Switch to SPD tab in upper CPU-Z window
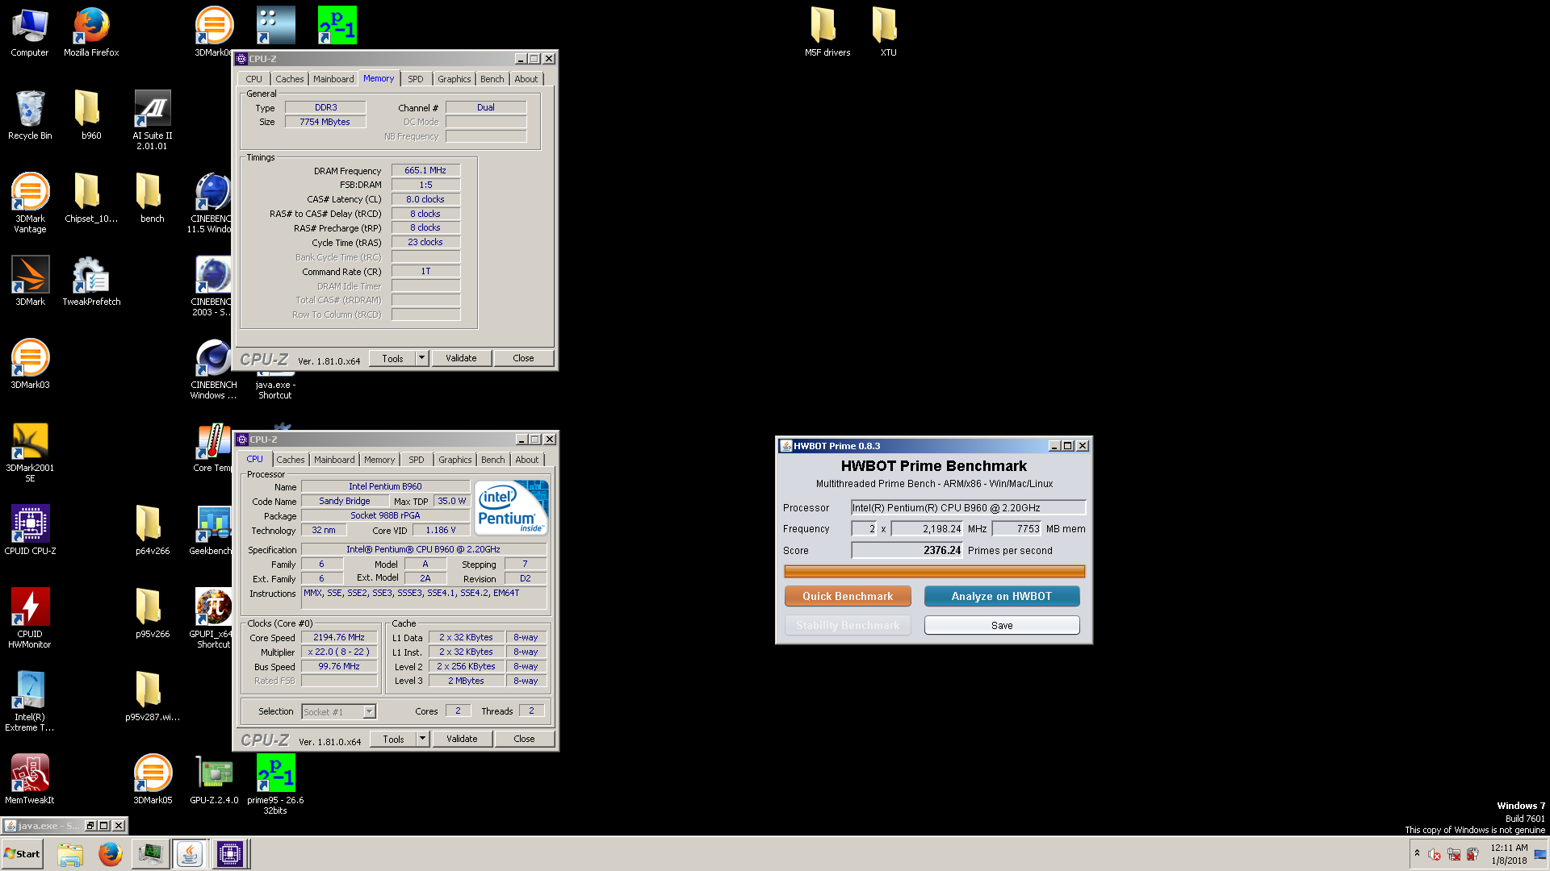Viewport: 1550px width, 871px height. pos(415,79)
